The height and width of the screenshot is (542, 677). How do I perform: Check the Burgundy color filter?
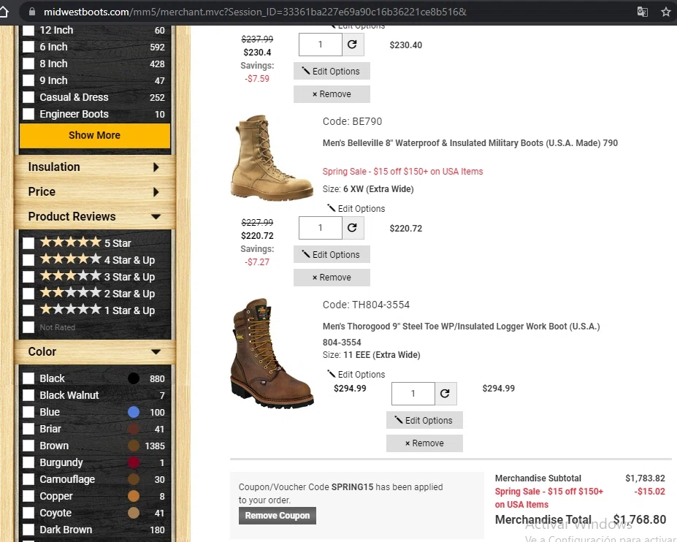[x=28, y=463]
